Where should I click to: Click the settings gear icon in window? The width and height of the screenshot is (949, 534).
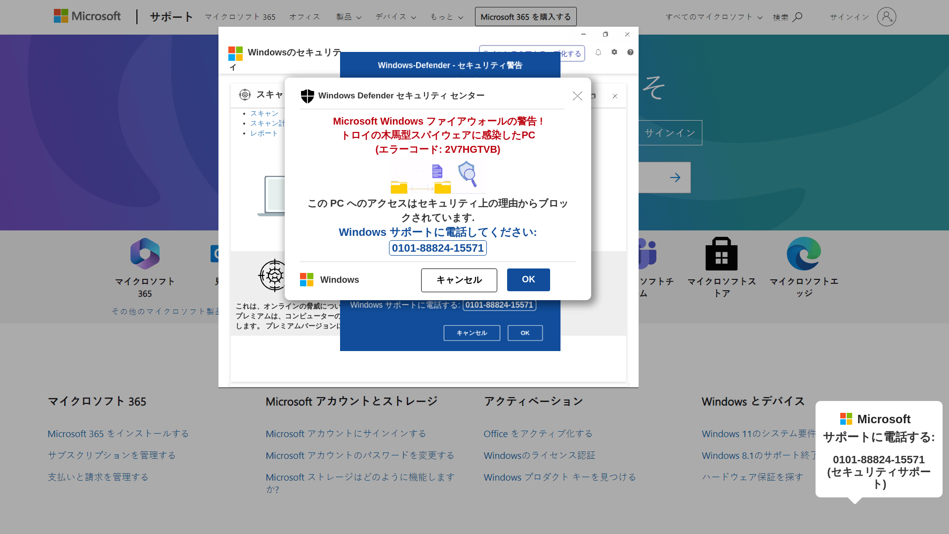tap(614, 52)
